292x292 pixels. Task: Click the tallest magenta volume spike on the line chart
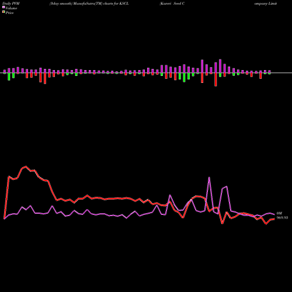click(x=209, y=178)
